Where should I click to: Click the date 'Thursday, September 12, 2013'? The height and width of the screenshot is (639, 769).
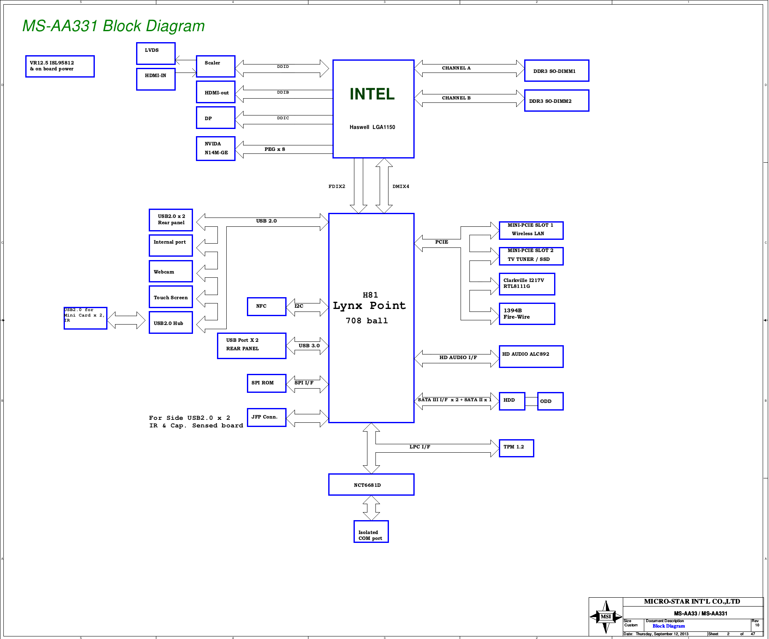662,634
